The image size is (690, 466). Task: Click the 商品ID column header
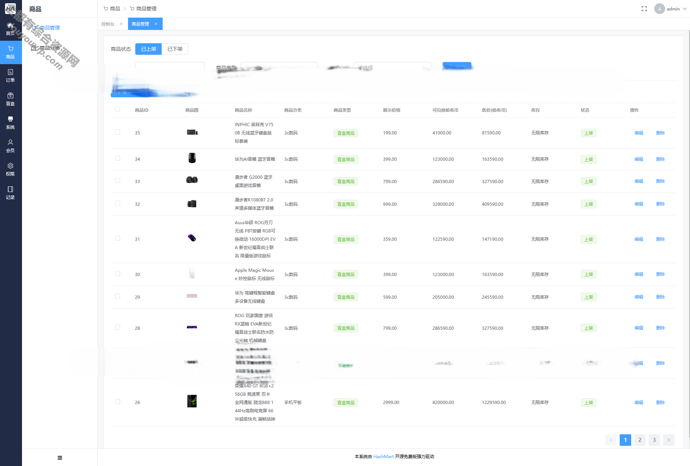pos(141,110)
